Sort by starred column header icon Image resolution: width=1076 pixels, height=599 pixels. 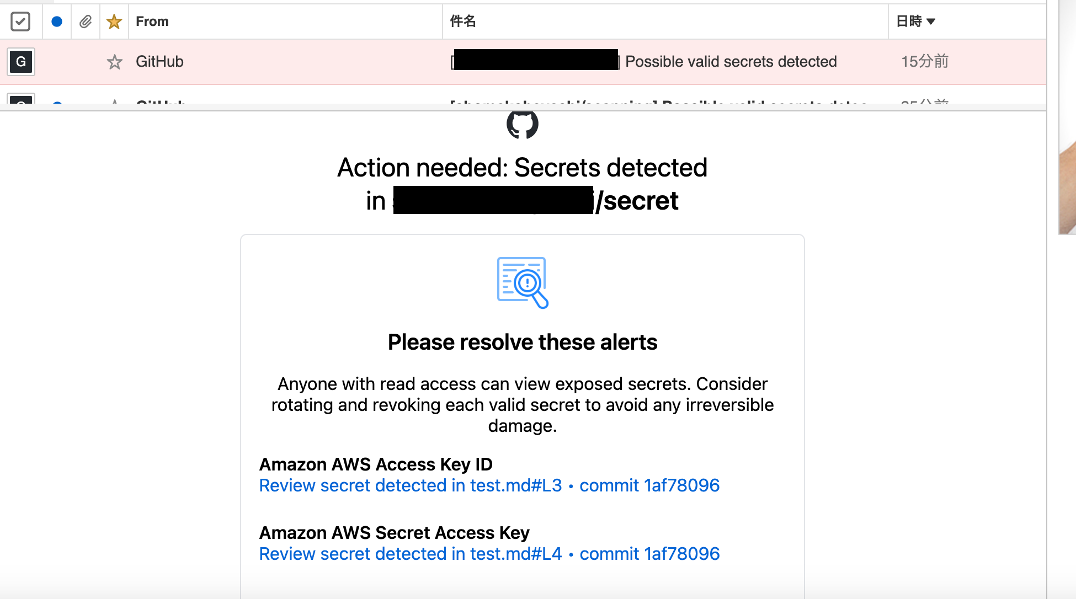114,22
